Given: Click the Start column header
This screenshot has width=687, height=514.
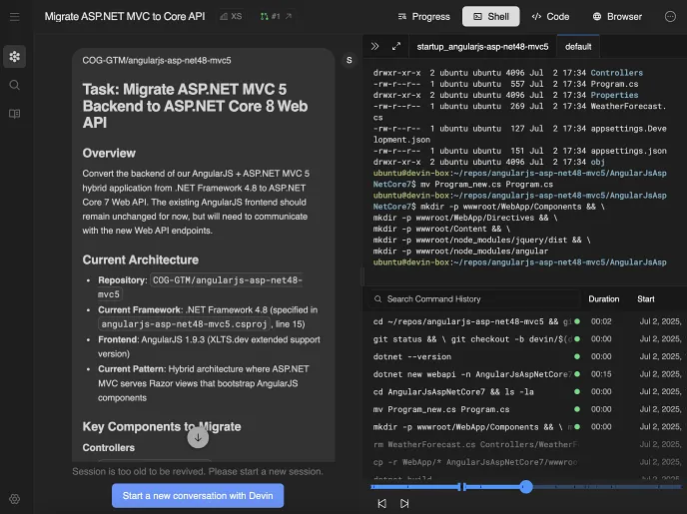Looking at the screenshot, I should point(645,299).
